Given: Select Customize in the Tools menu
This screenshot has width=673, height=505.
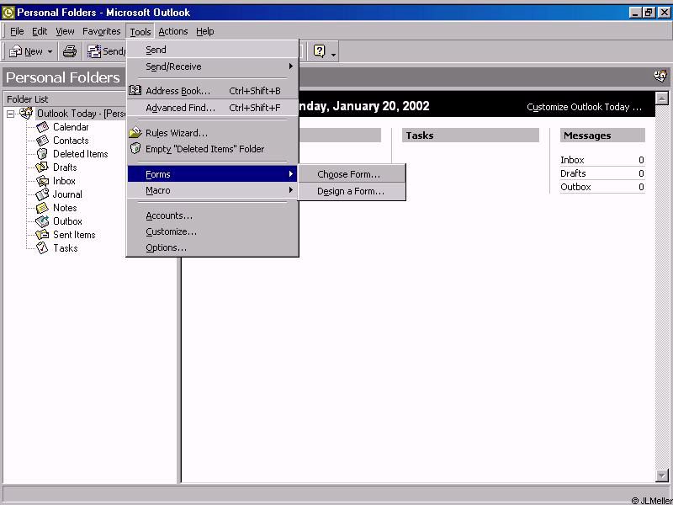Looking at the screenshot, I should 212,231.
